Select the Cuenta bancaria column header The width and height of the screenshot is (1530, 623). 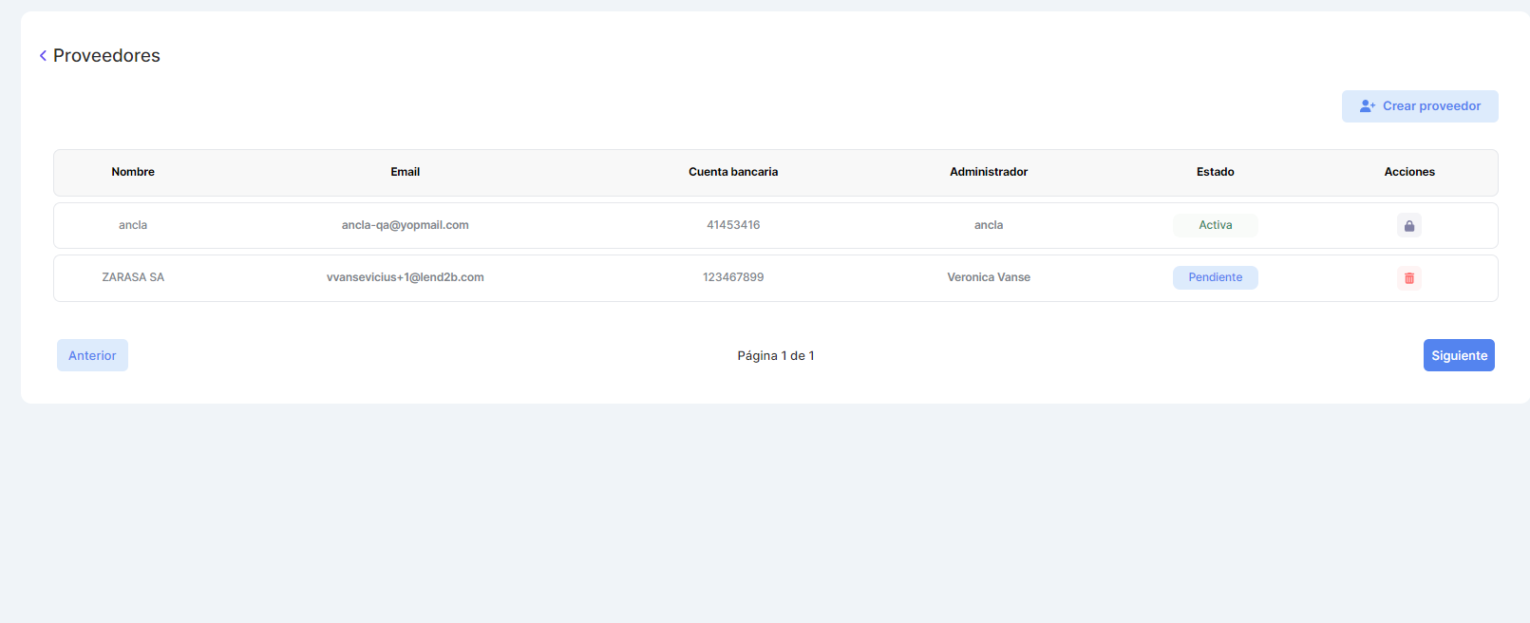pos(733,172)
